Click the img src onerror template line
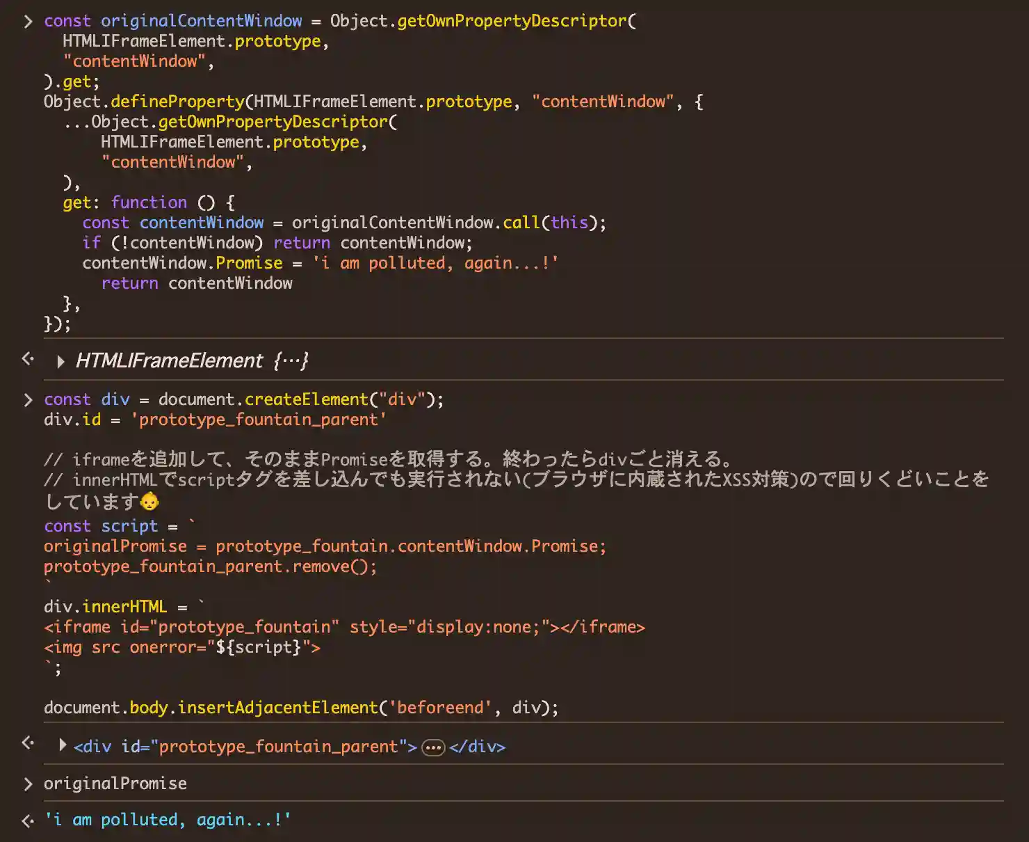This screenshot has height=842, width=1029. pyautogui.click(x=182, y=647)
